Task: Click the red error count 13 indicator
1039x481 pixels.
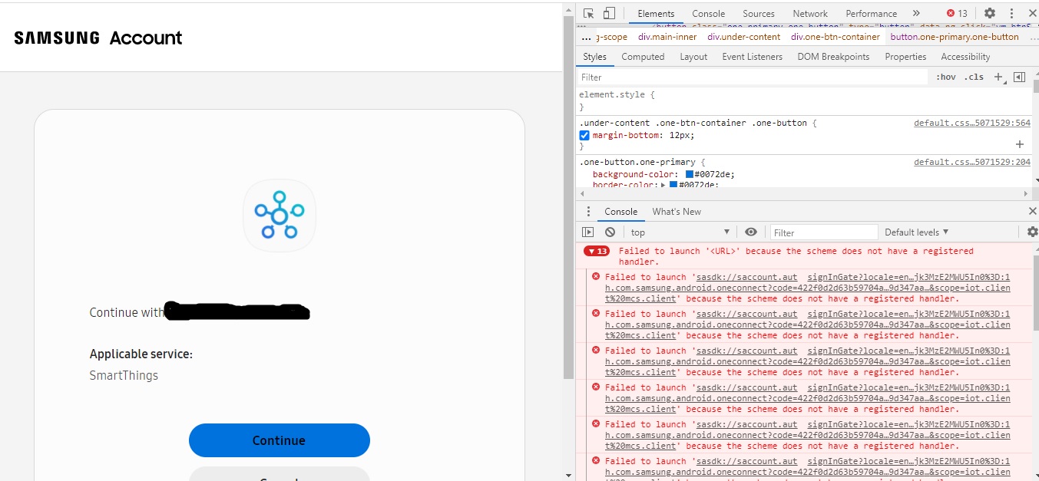Action: [957, 13]
